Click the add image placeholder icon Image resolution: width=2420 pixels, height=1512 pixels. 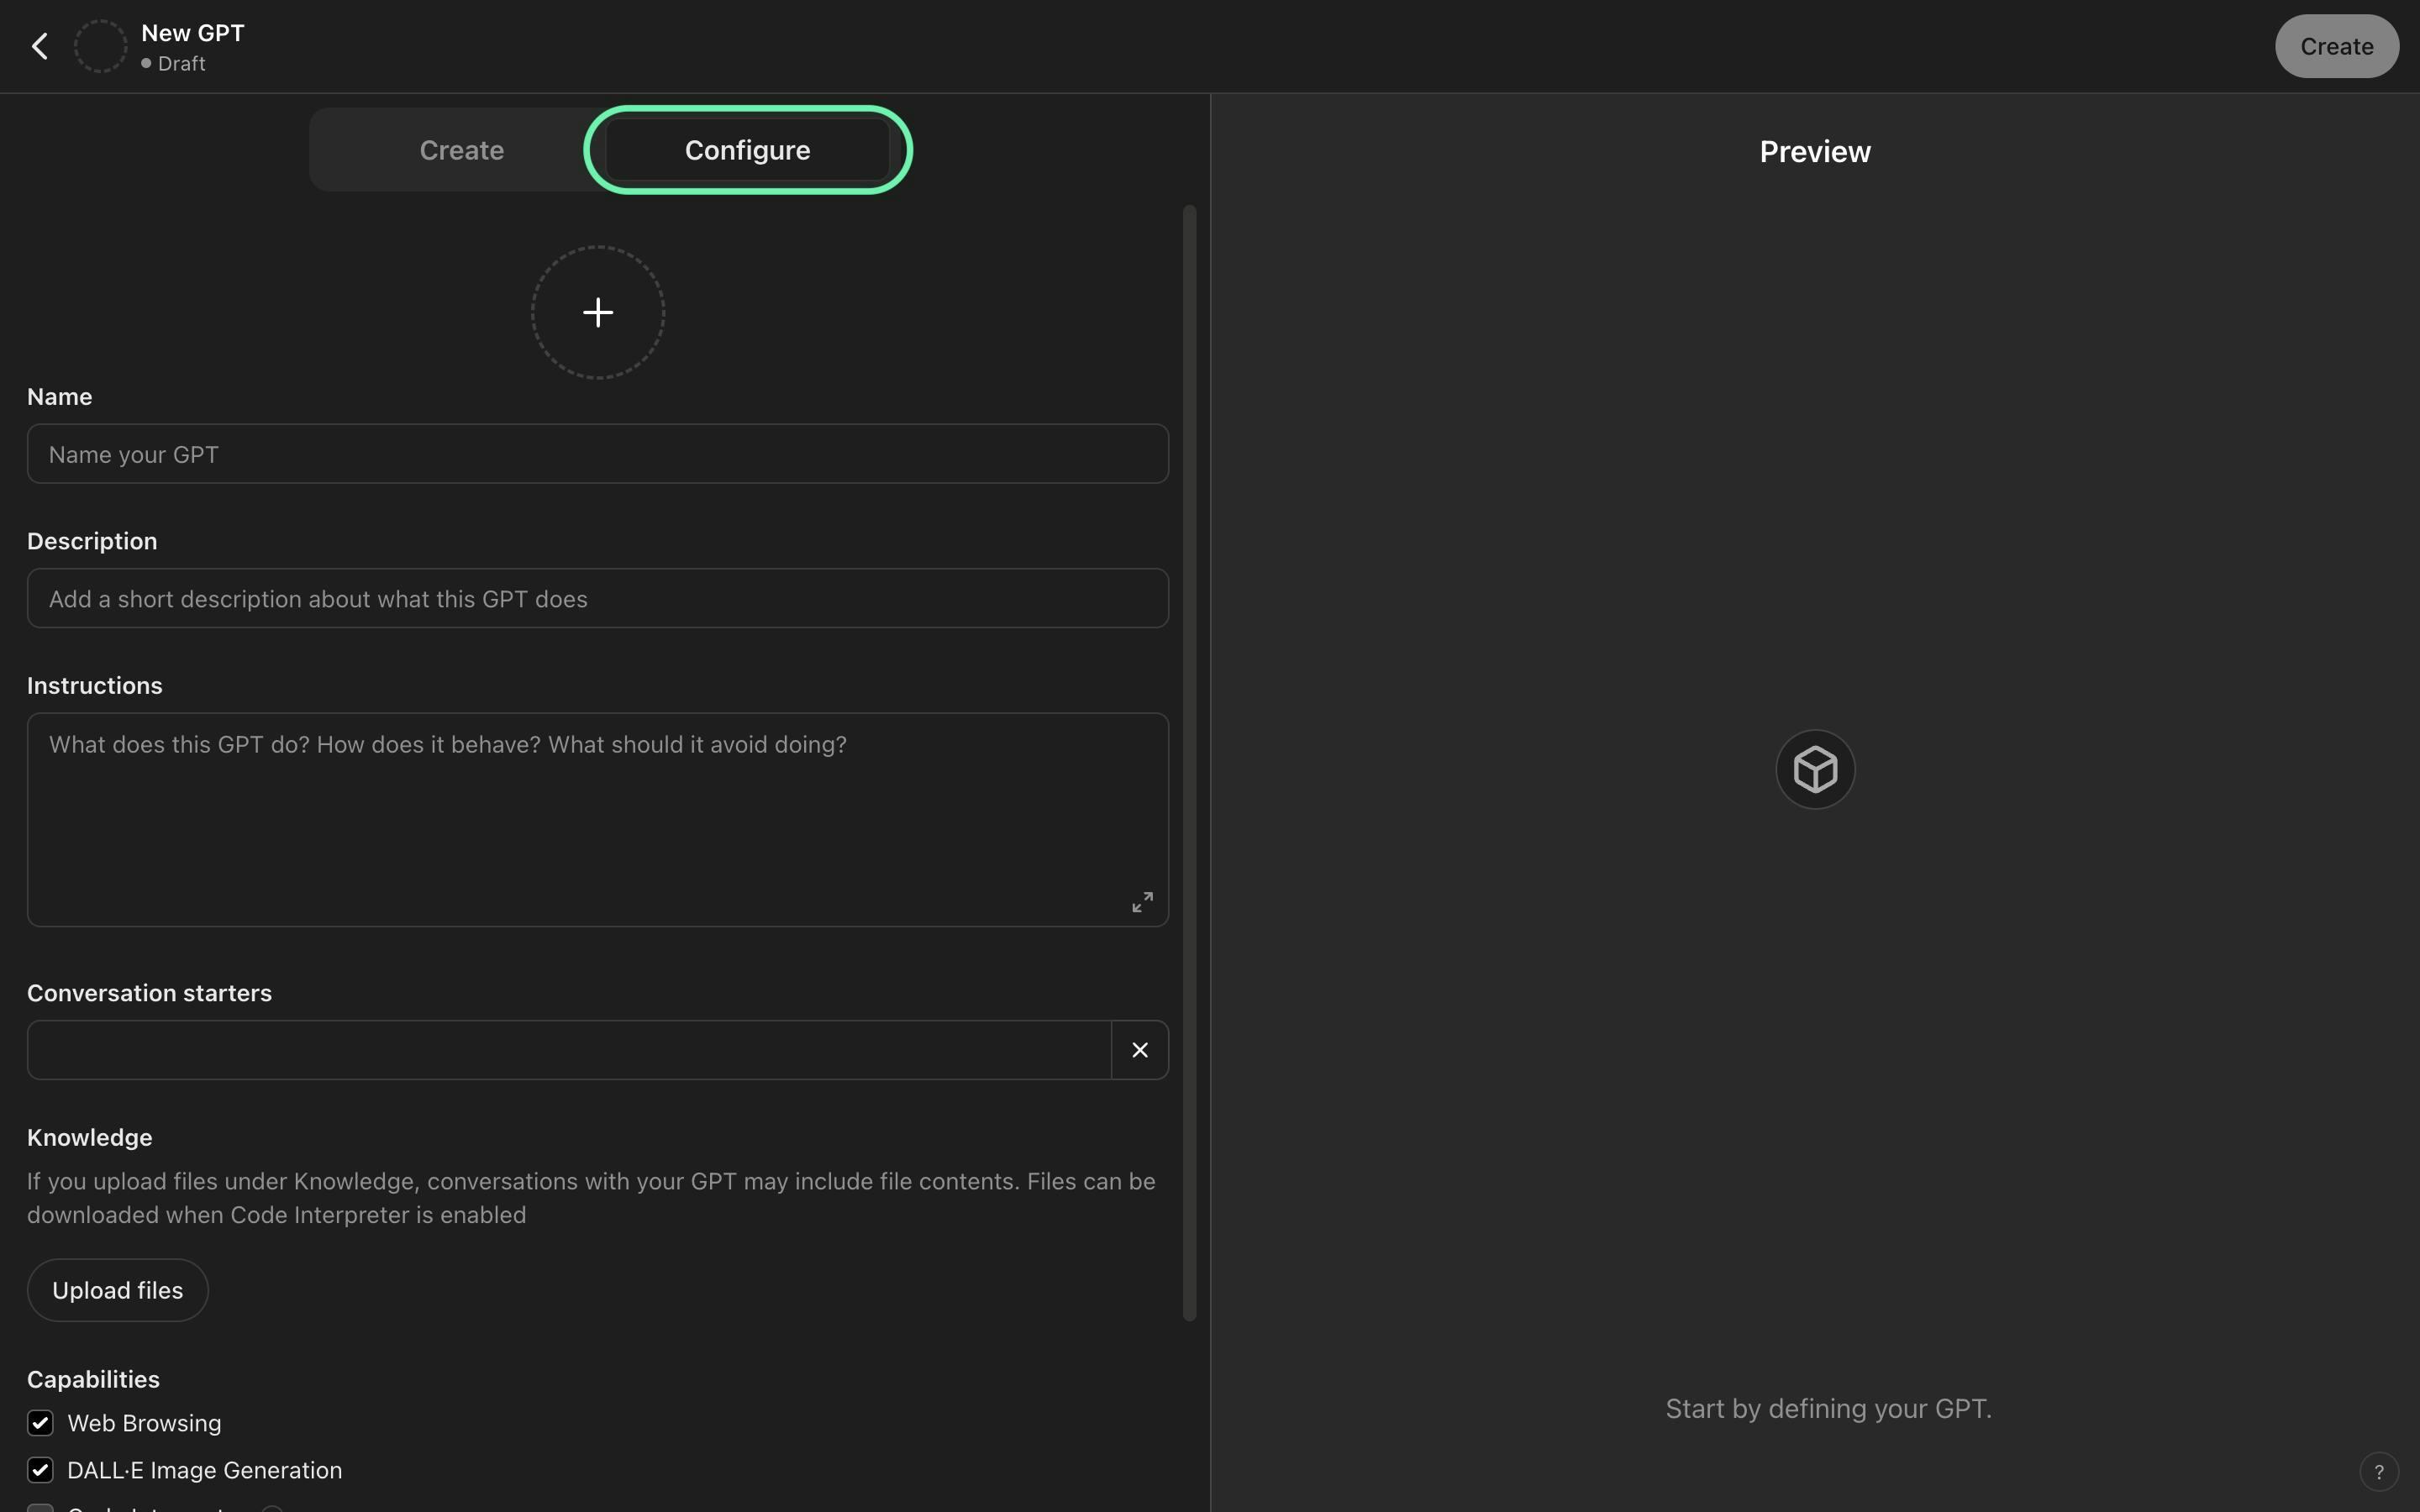(x=596, y=312)
